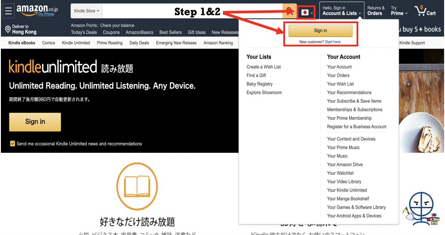The image size is (445, 235).
Task: Open Today's Deals
Action: [84, 32]
